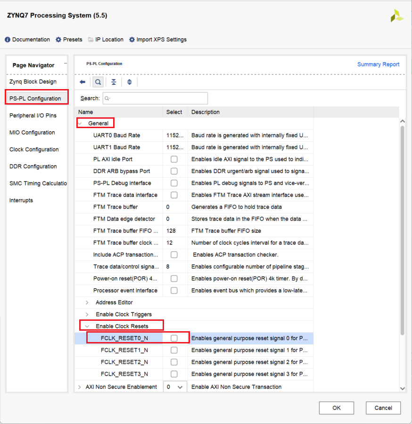Viewport: 412px width, 424px height.
Task: Click the scroll up arrow
Action: pos(402,121)
